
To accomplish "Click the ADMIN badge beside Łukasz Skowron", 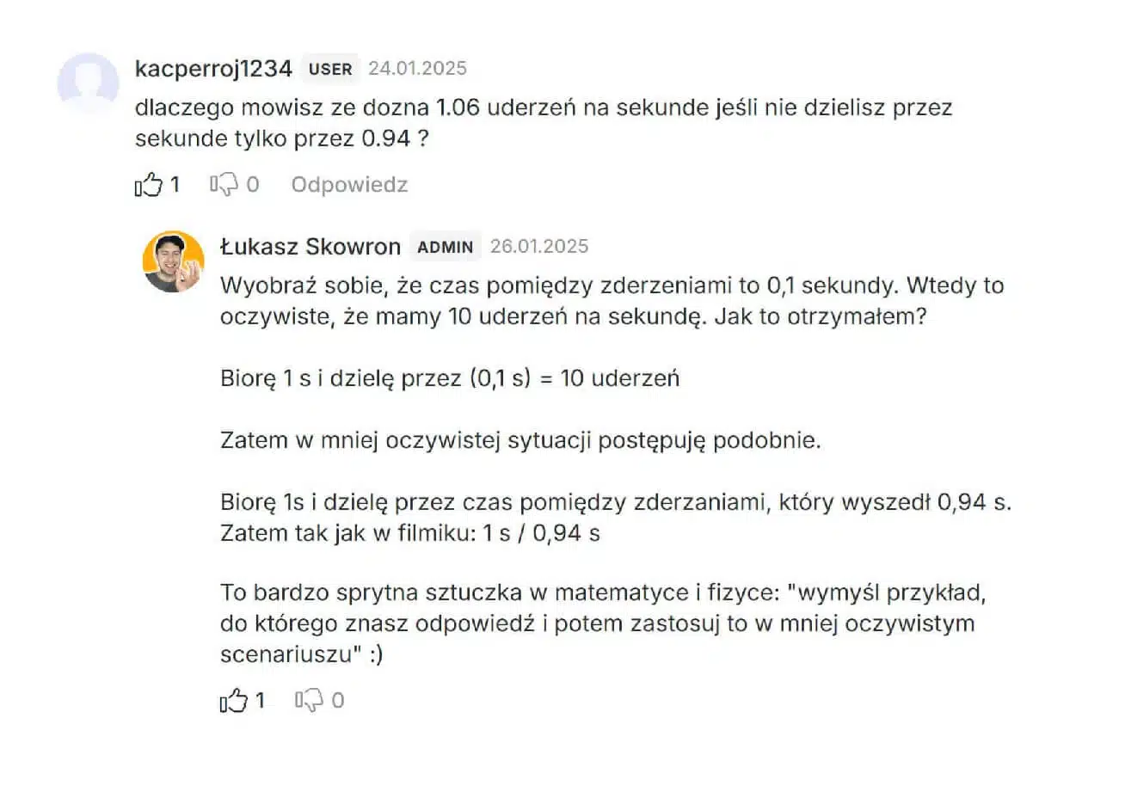I will coord(445,247).
